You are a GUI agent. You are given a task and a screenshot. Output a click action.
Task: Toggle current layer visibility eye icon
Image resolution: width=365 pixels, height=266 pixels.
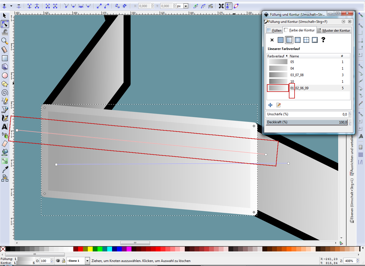58,261
